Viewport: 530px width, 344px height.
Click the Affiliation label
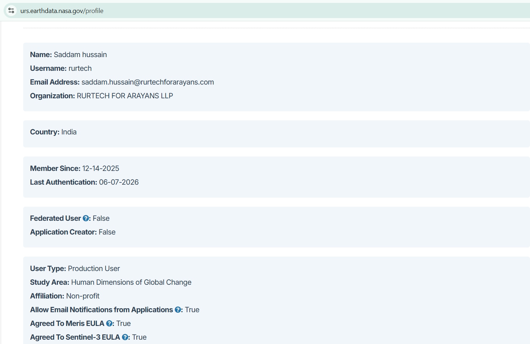pos(47,296)
